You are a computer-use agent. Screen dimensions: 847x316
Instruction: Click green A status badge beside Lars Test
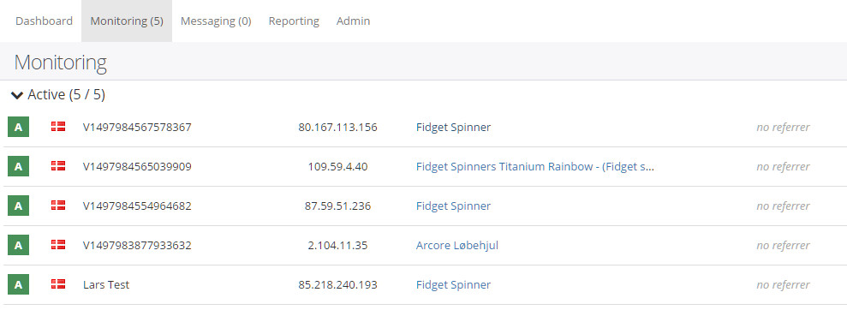[18, 284]
